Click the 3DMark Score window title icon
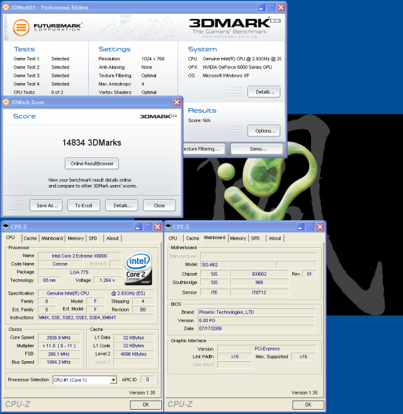The image size is (403, 414). 6,102
